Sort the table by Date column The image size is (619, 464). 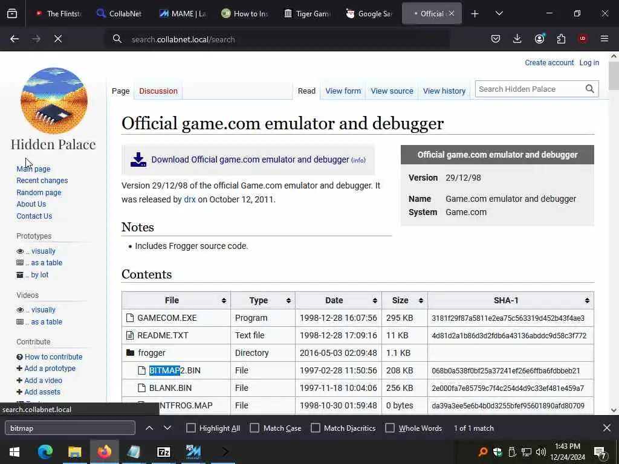(339, 300)
